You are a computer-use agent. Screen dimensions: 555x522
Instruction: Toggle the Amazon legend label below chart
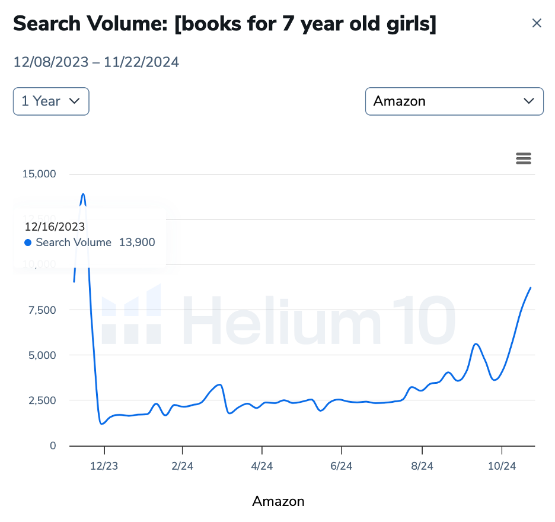(x=278, y=501)
